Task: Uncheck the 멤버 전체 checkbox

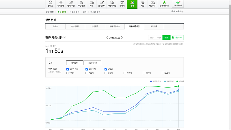Action: tap(87, 69)
